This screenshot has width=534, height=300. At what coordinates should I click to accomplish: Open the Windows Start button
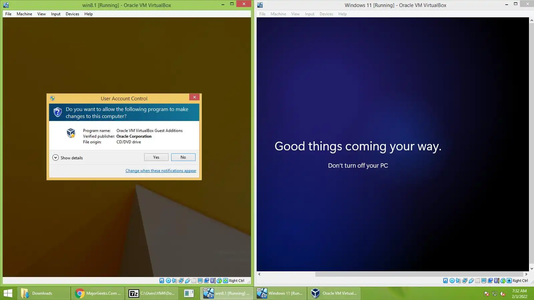coord(8,293)
